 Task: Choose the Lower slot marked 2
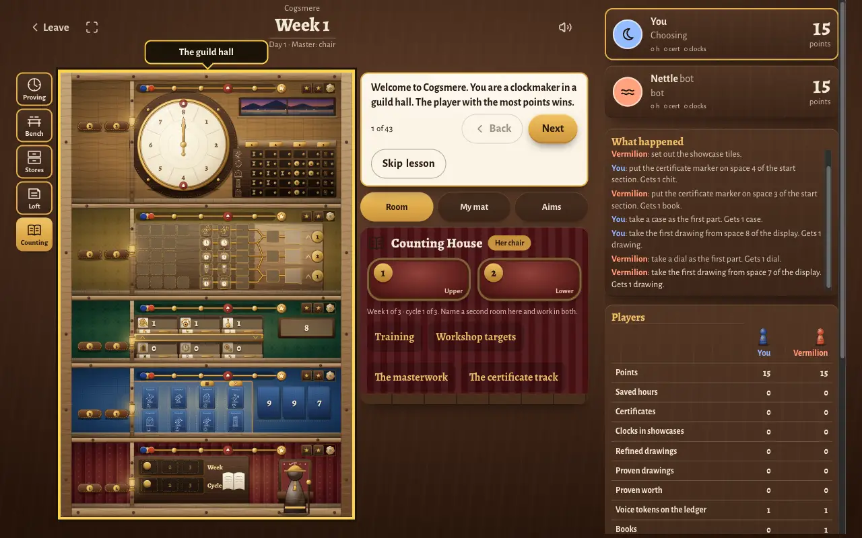(x=529, y=279)
